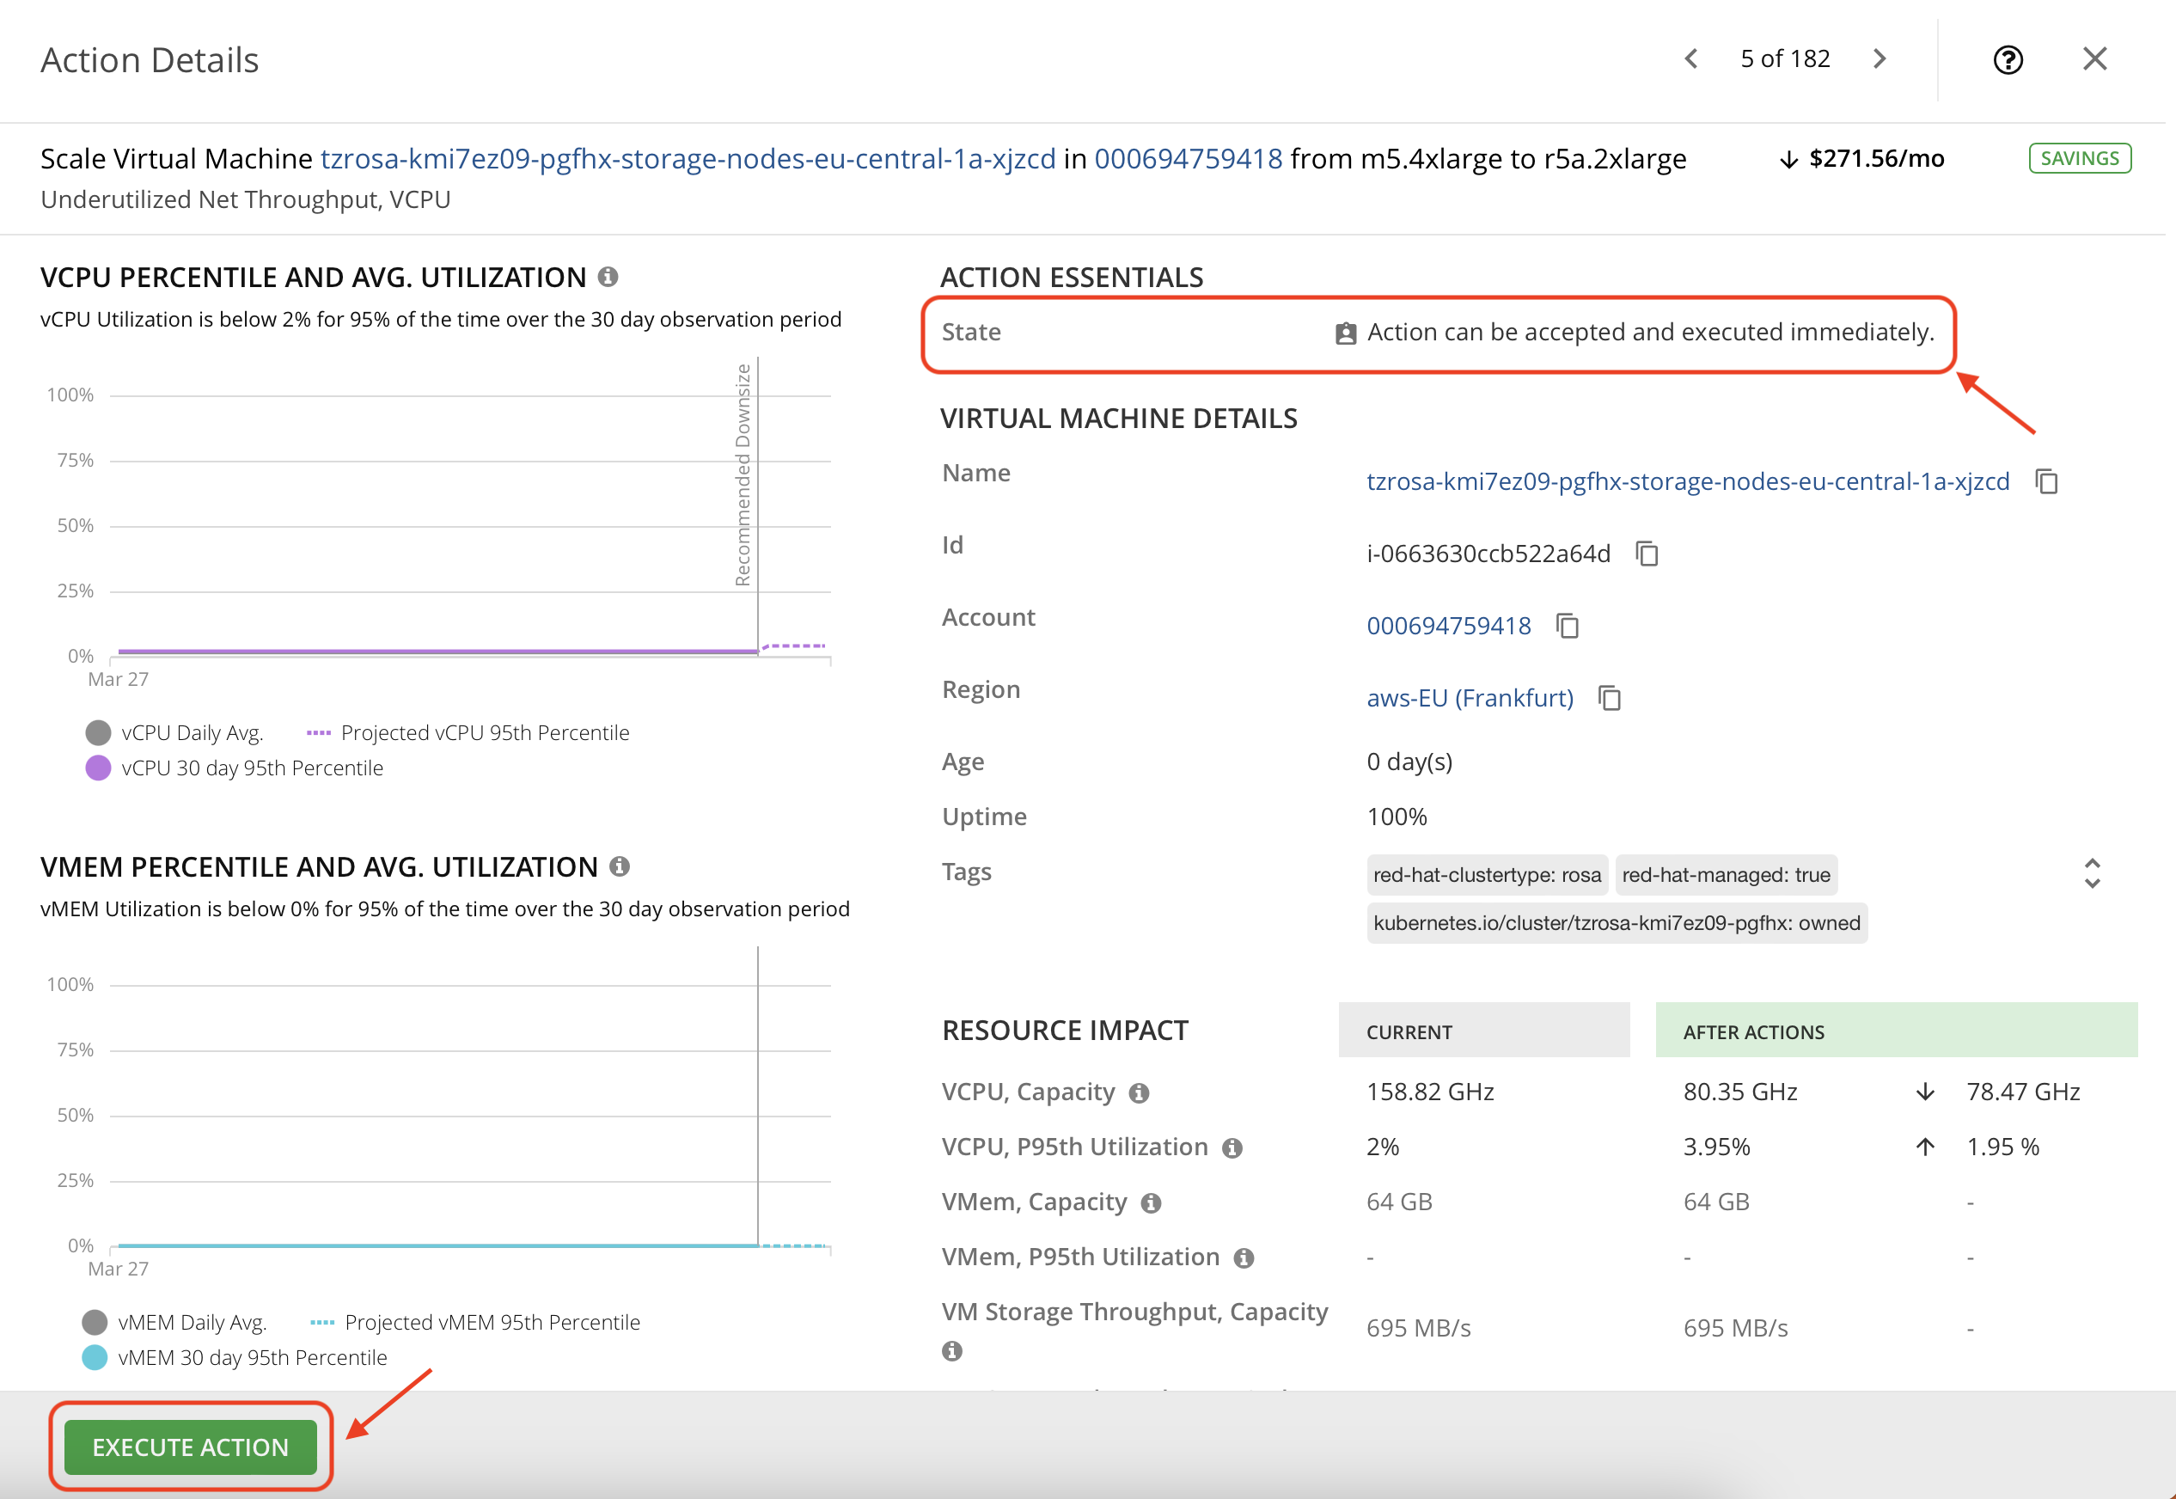Copy the Account number 000694759418
This screenshot has height=1499, width=2176.
(x=1568, y=627)
